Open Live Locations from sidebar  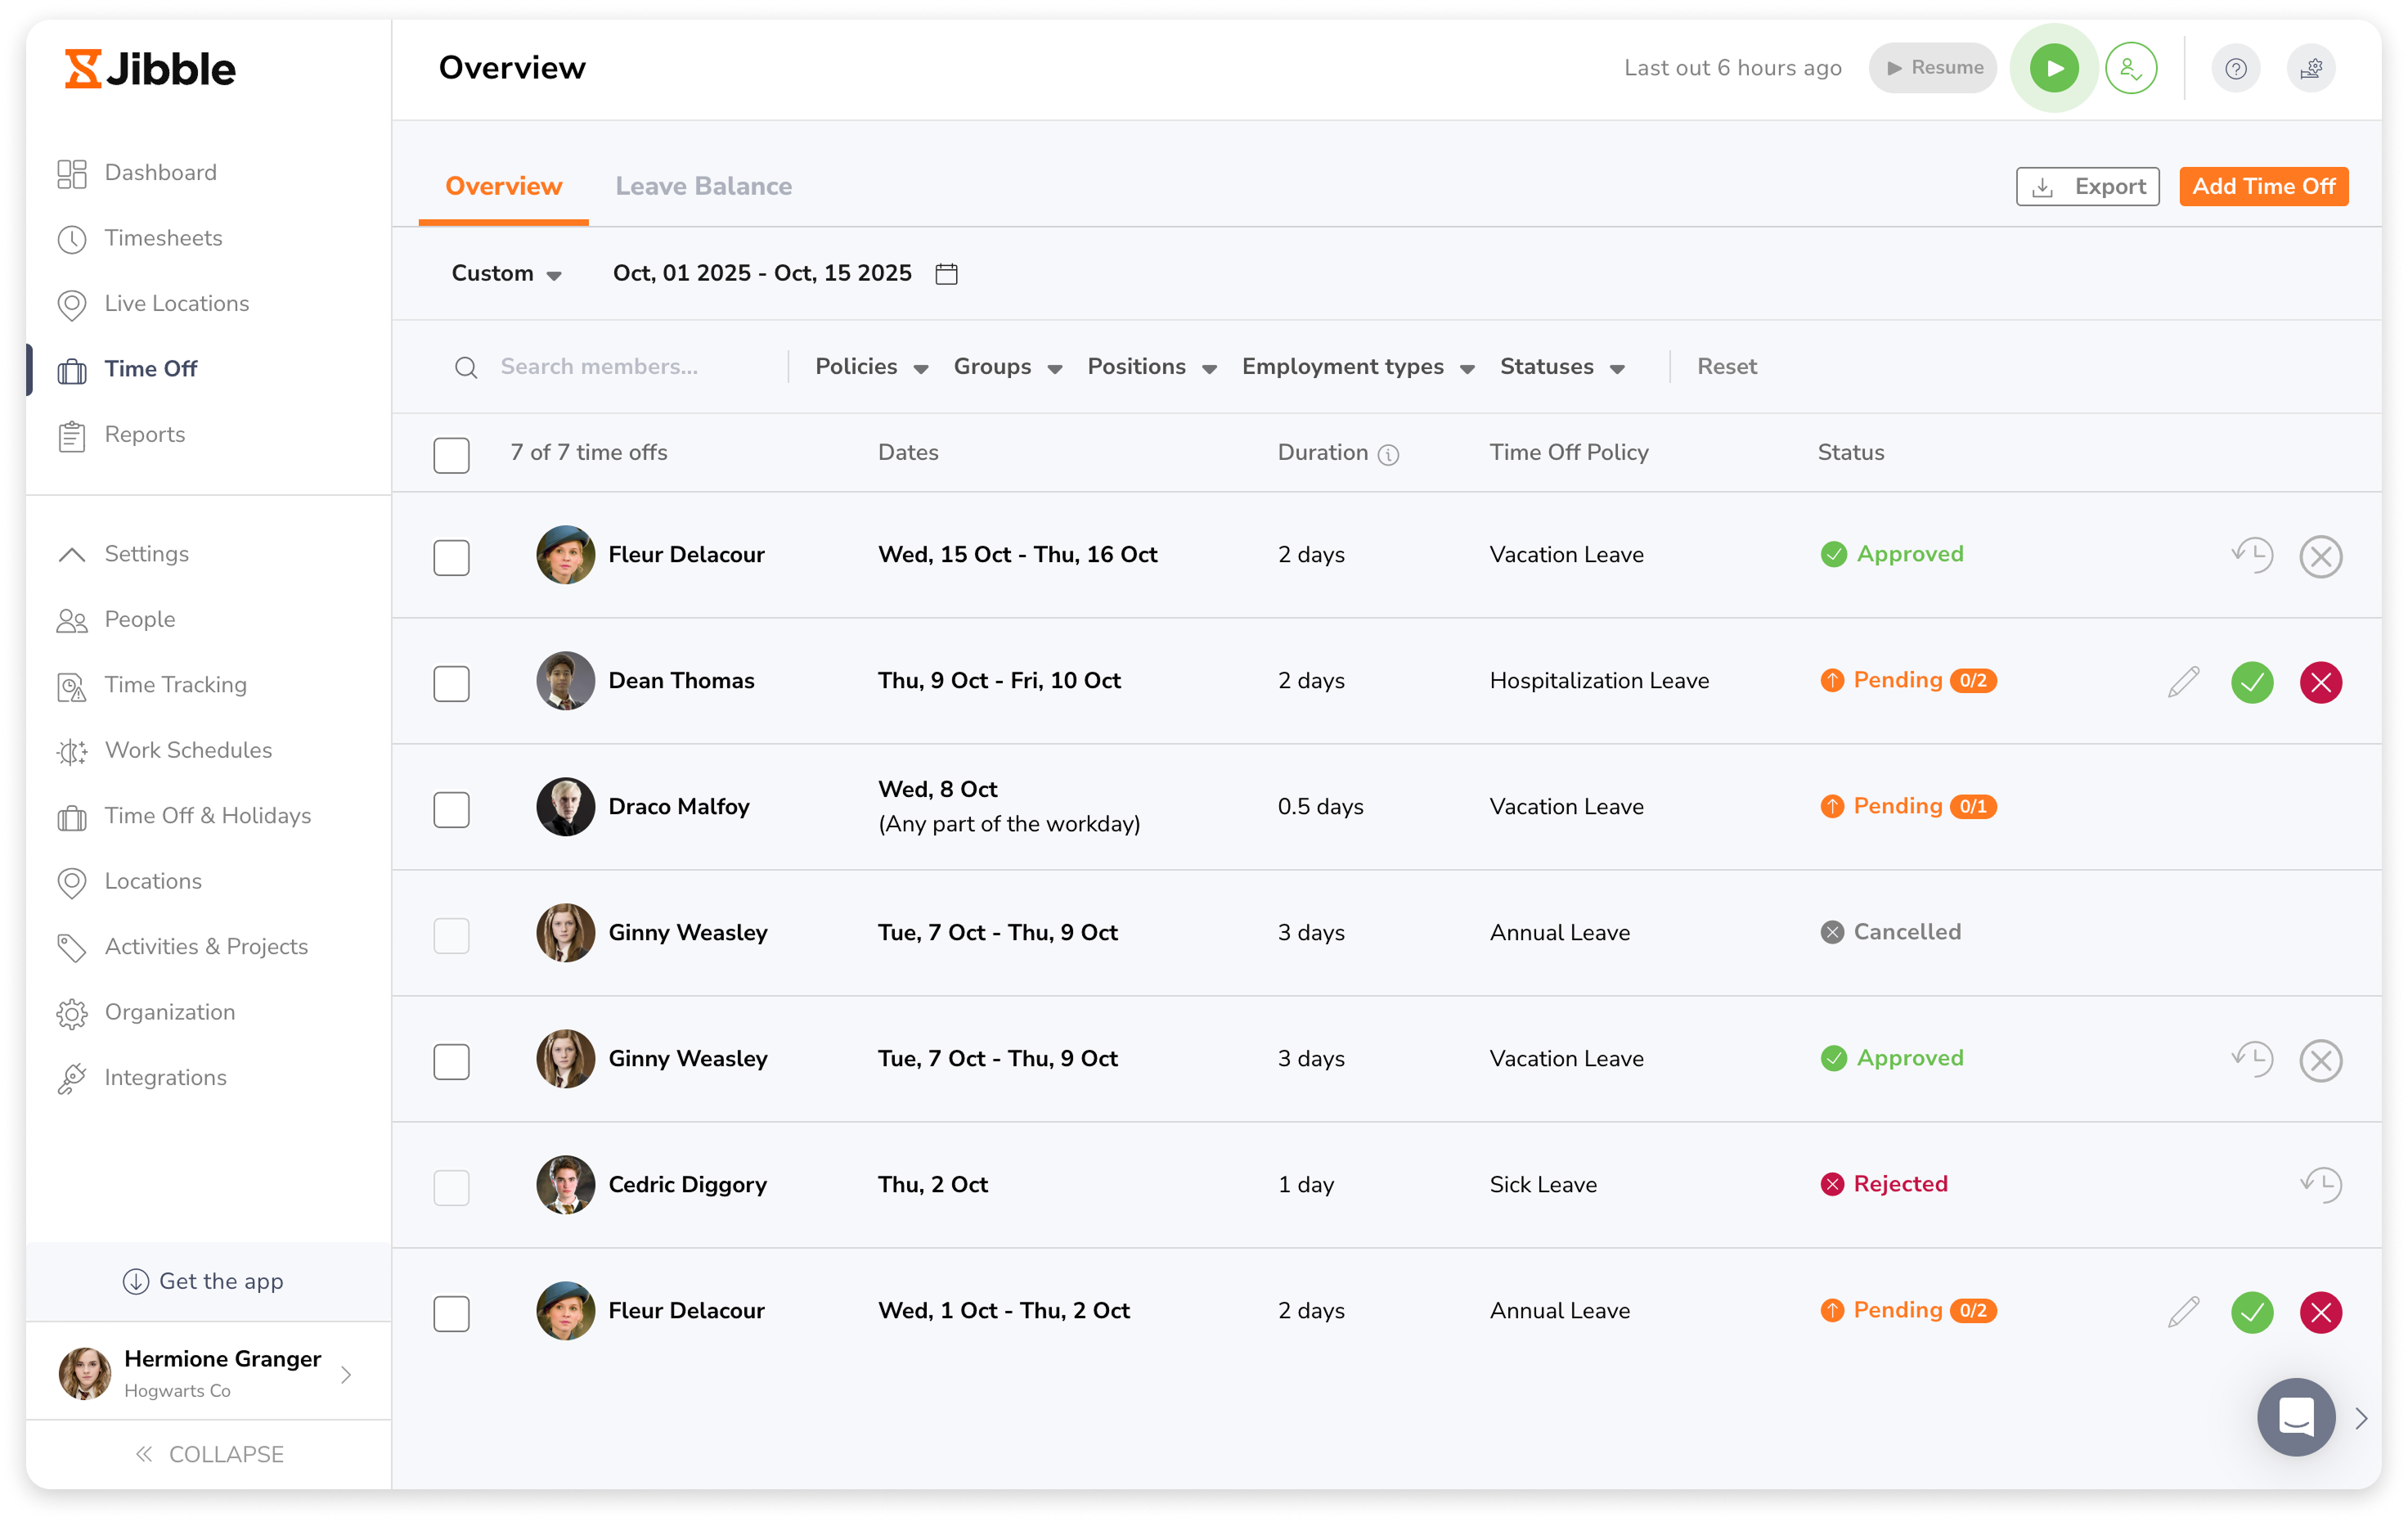click(153, 304)
